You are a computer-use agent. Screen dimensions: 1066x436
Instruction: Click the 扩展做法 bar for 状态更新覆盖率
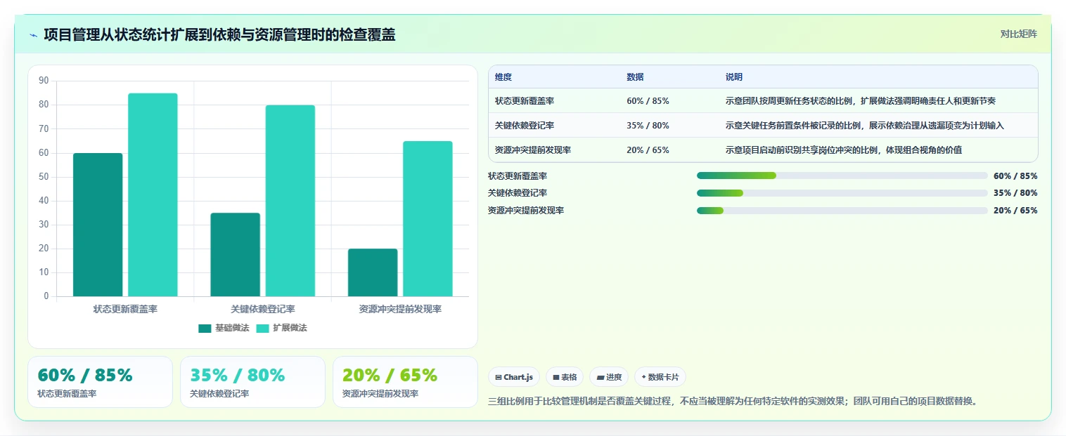153,194
